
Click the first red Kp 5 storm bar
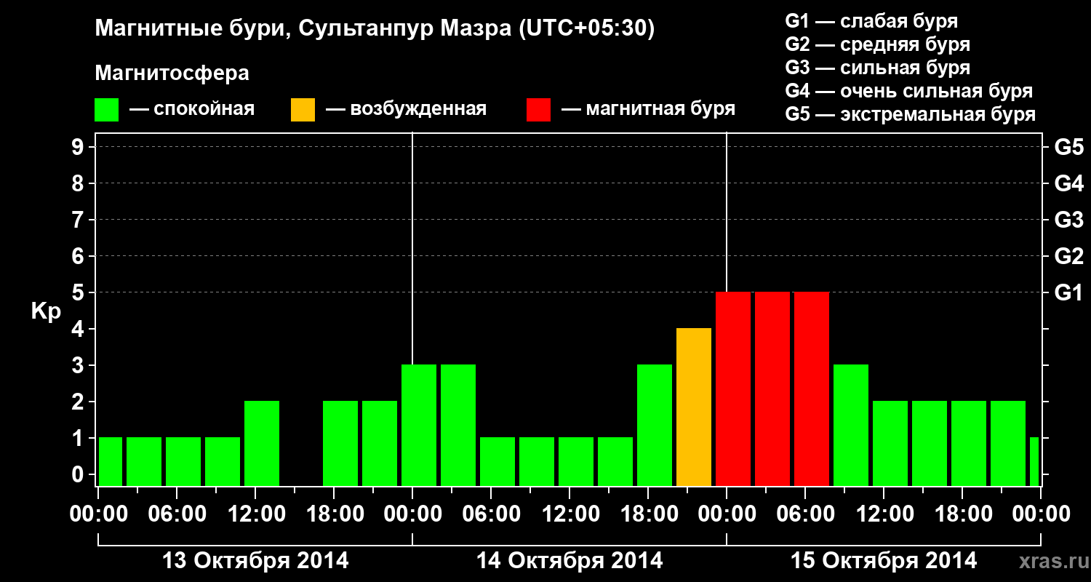pos(733,389)
